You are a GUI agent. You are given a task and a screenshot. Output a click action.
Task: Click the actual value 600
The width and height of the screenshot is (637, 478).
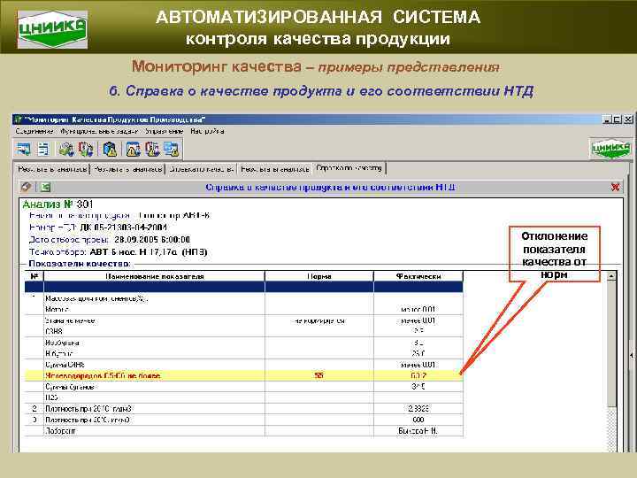point(418,420)
